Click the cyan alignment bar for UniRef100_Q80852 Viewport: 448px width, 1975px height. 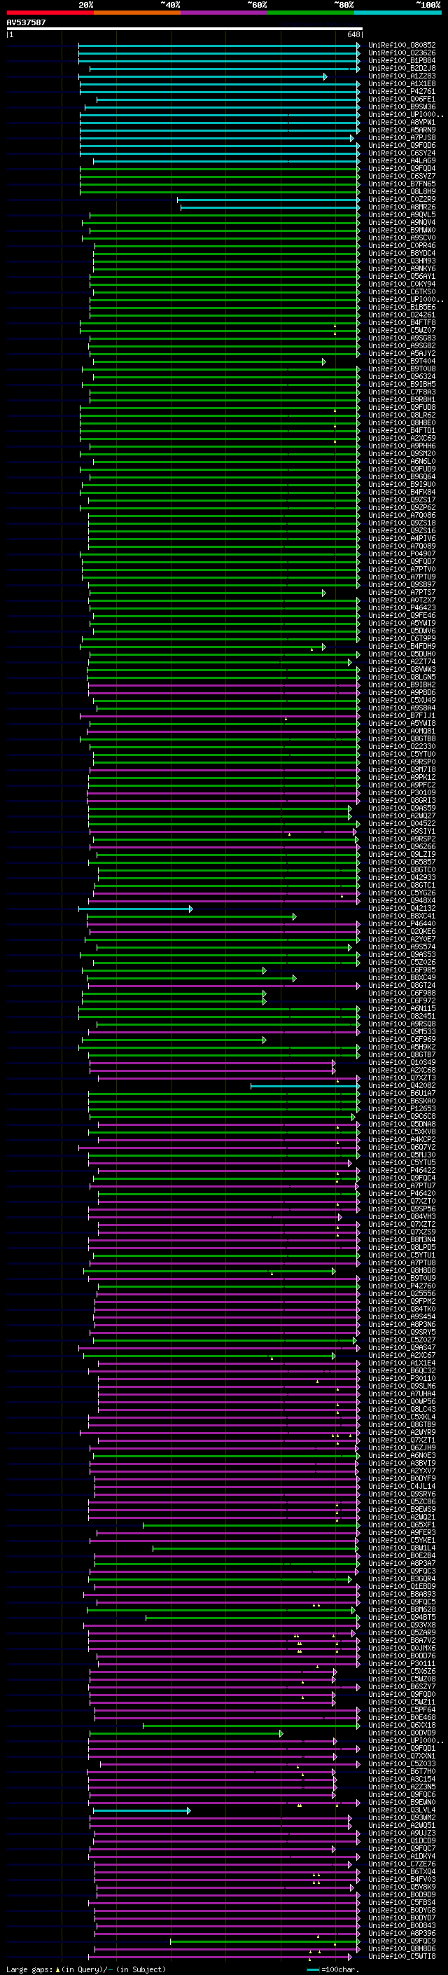click(x=219, y=46)
